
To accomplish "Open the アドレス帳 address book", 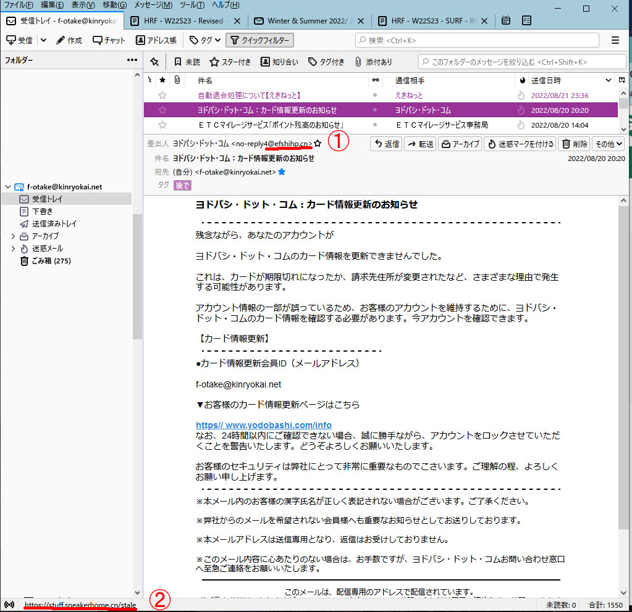I will 156,40.
